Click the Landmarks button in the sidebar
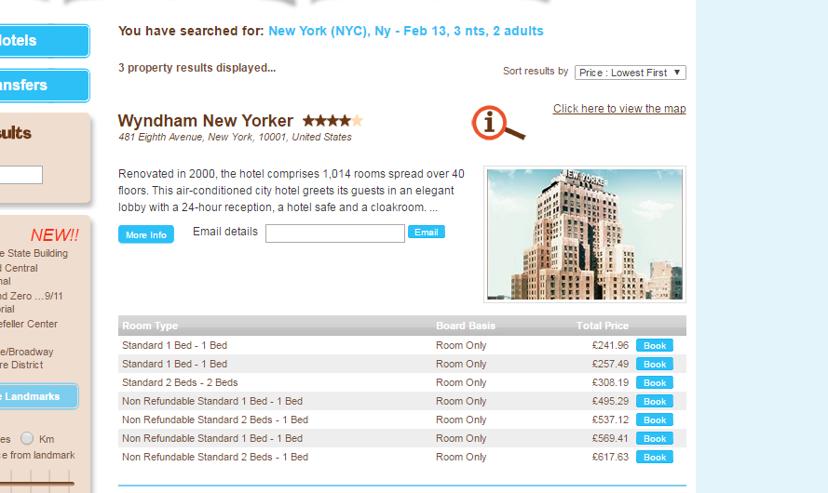The height and width of the screenshot is (493, 828). click(38, 396)
